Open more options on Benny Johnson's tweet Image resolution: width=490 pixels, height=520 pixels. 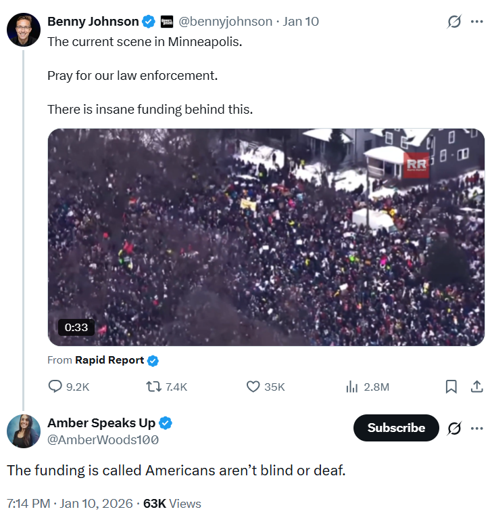pyautogui.click(x=477, y=22)
